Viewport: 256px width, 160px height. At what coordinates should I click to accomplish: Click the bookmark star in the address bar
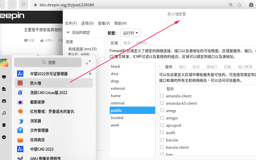tap(239, 4)
